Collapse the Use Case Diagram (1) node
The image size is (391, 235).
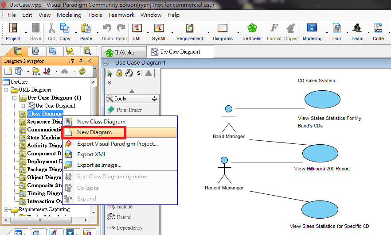tap(15, 98)
